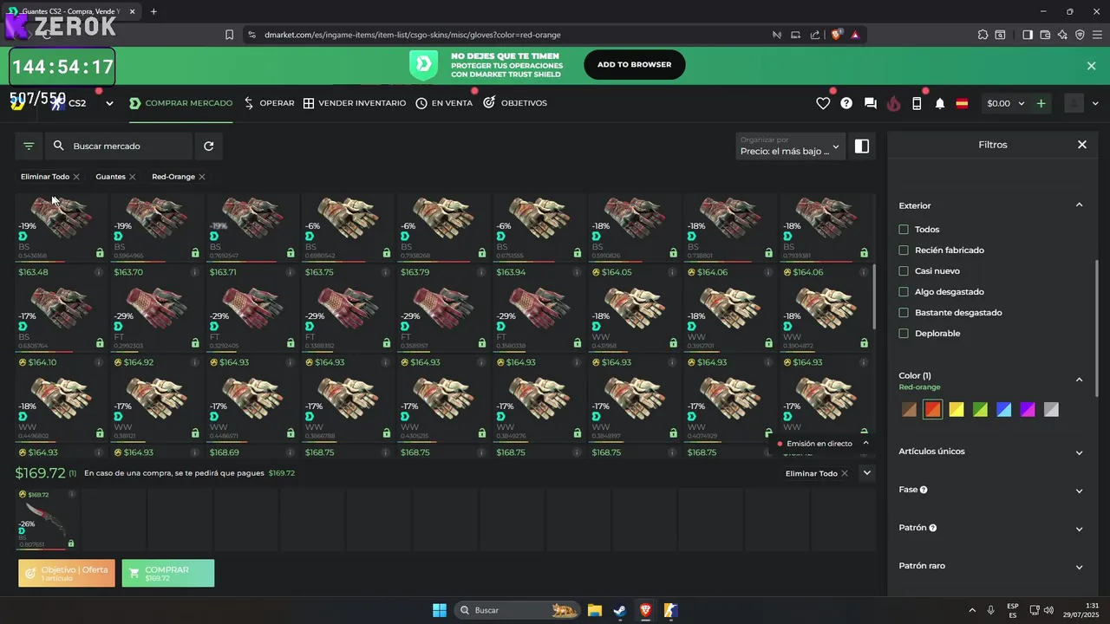Image resolution: width=1110 pixels, height=624 pixels.
Task: Expand the Fase filter section
Action: pyautogui.click(x=1079, y=491)
